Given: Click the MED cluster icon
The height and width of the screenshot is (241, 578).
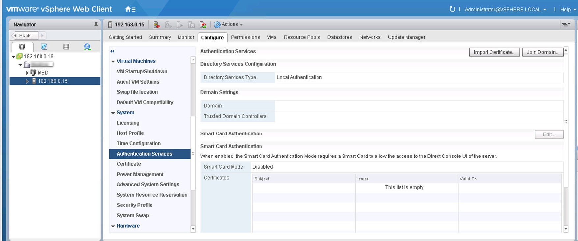Looking at the screenshot, I should 33,73.
